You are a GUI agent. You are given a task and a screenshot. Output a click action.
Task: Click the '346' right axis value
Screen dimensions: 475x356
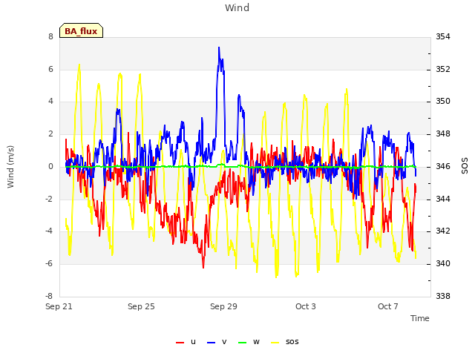pos(443,166)
